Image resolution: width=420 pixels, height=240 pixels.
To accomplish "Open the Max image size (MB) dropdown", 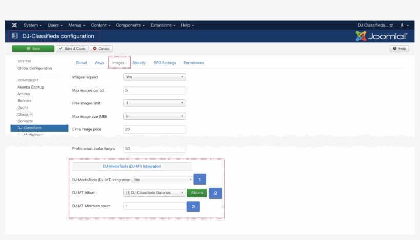I will [155, 116].
